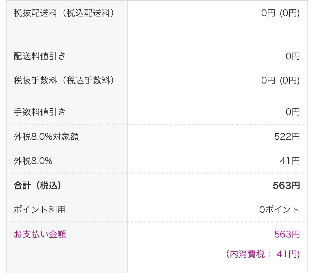Click the 外税8.0%対象額 label
Viewport: 314px width, 273px height.
pyautogui.click(x=46, y=136)
